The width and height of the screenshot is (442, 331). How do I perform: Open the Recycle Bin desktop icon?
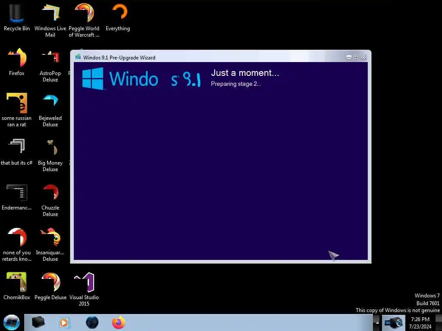16,17
